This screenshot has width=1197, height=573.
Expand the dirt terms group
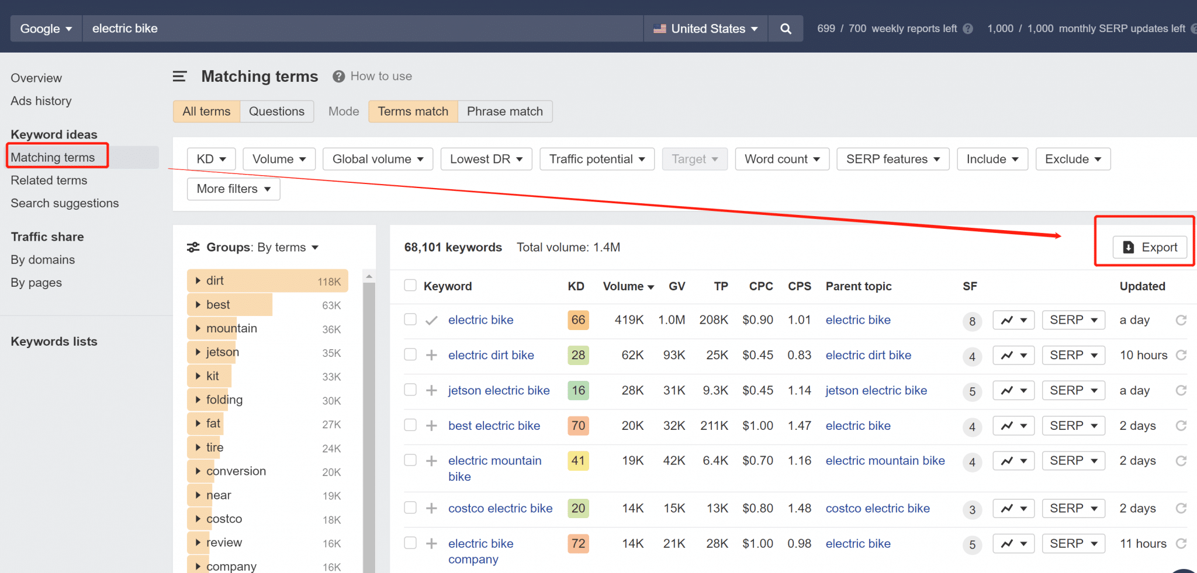pyautogui.click(x=198, y=281)
